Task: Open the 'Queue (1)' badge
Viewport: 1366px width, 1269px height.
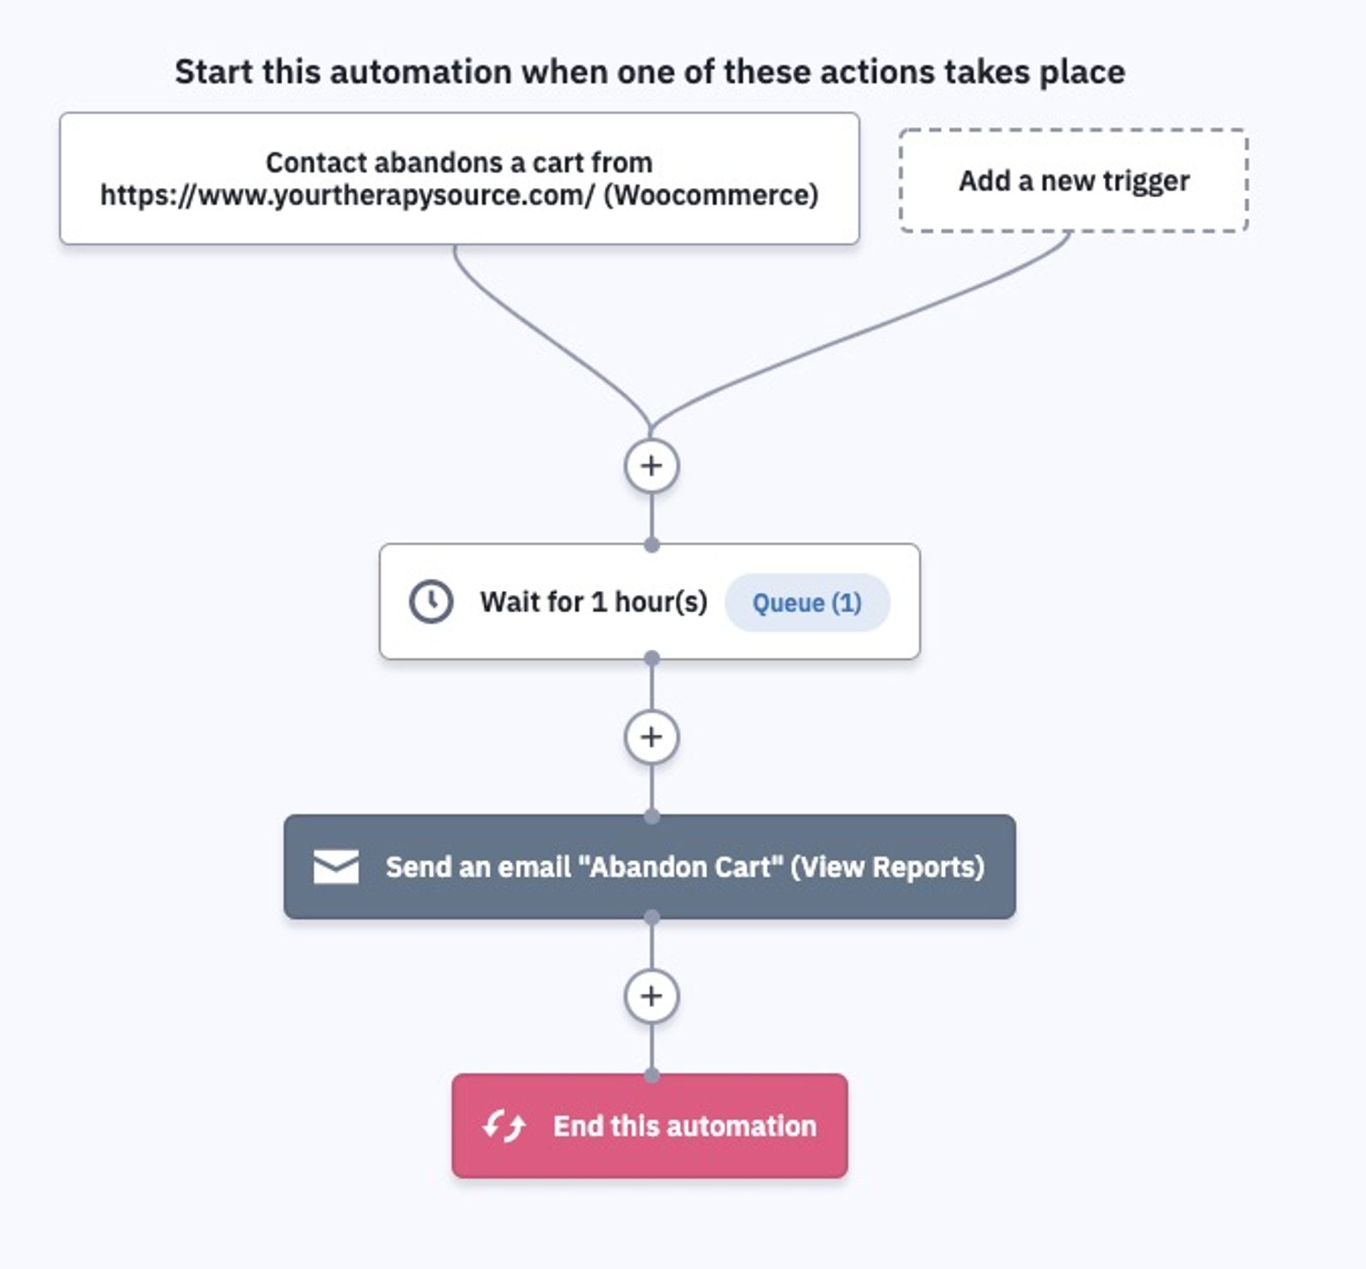Action: tap(807, 603)
